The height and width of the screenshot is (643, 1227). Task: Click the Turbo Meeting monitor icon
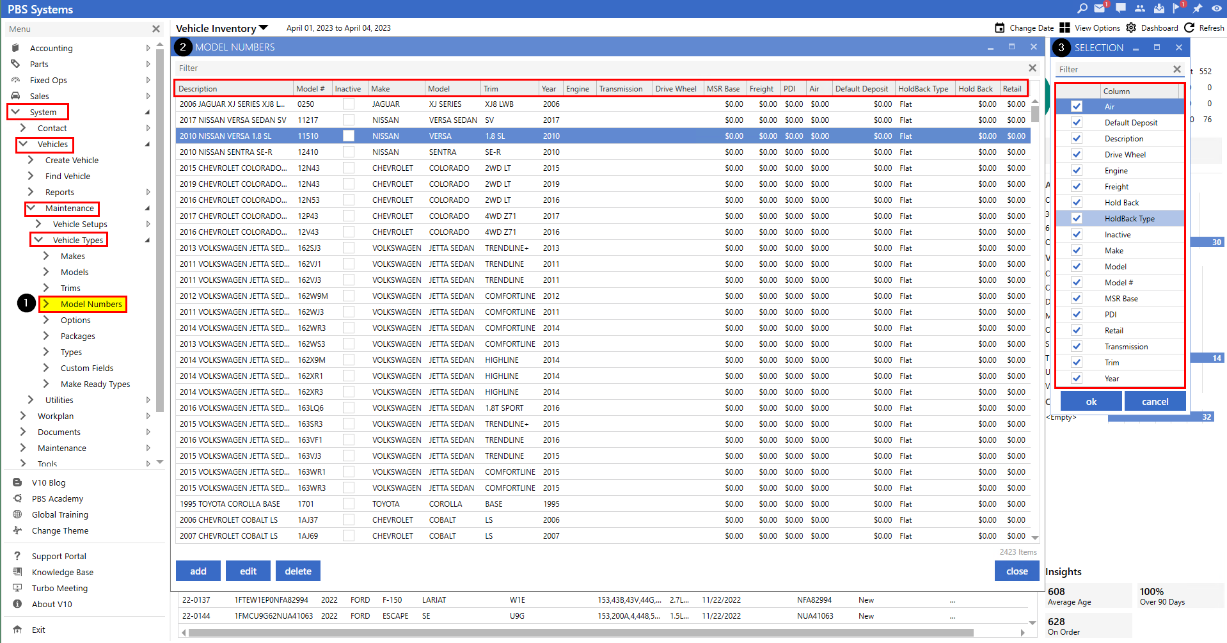(17, 588)
